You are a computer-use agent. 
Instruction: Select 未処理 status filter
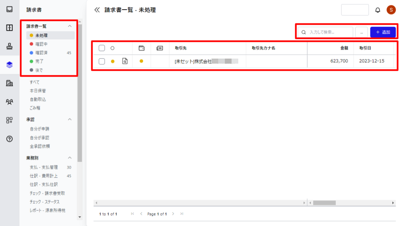[x=50, y=35]
